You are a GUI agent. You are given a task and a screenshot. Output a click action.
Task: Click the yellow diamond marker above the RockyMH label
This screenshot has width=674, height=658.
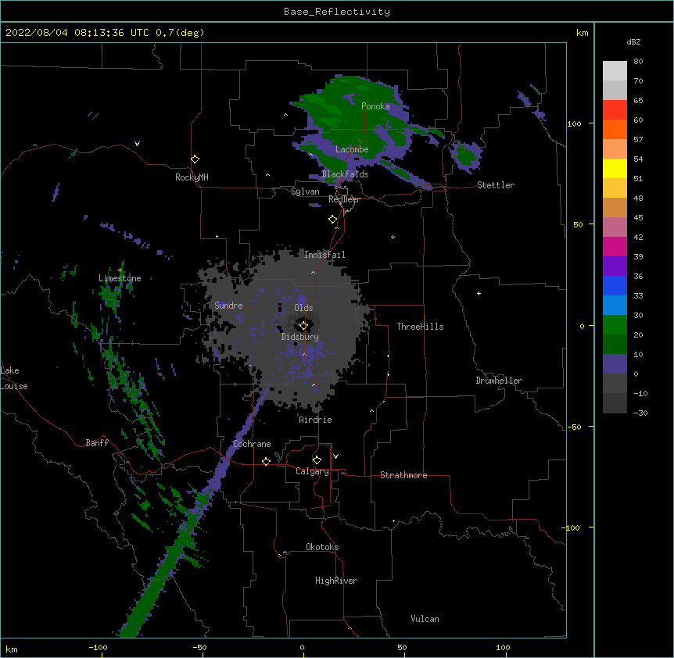pos(195,159)
